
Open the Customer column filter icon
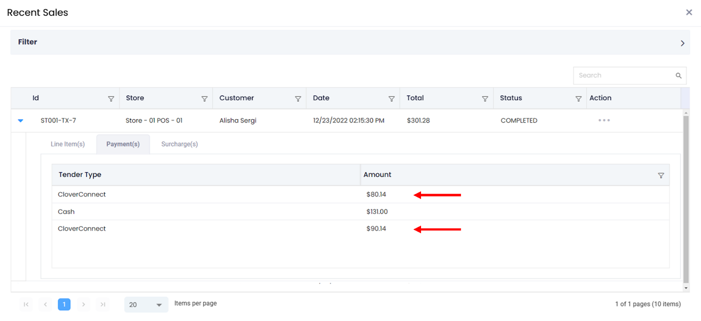[x=298, y=99]
